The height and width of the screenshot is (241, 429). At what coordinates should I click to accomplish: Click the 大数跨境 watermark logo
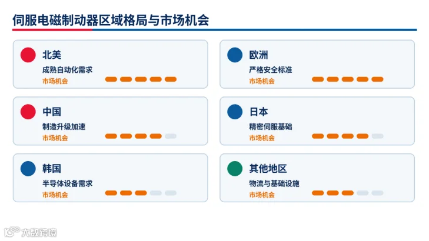(x=31, y=232)
